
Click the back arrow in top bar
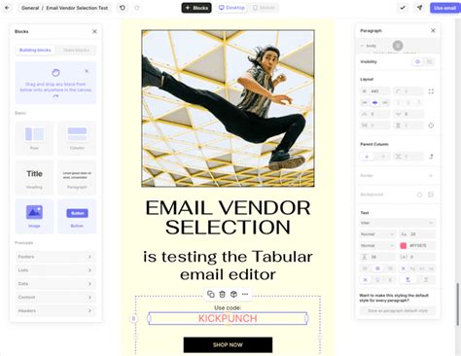click(7, 8)
